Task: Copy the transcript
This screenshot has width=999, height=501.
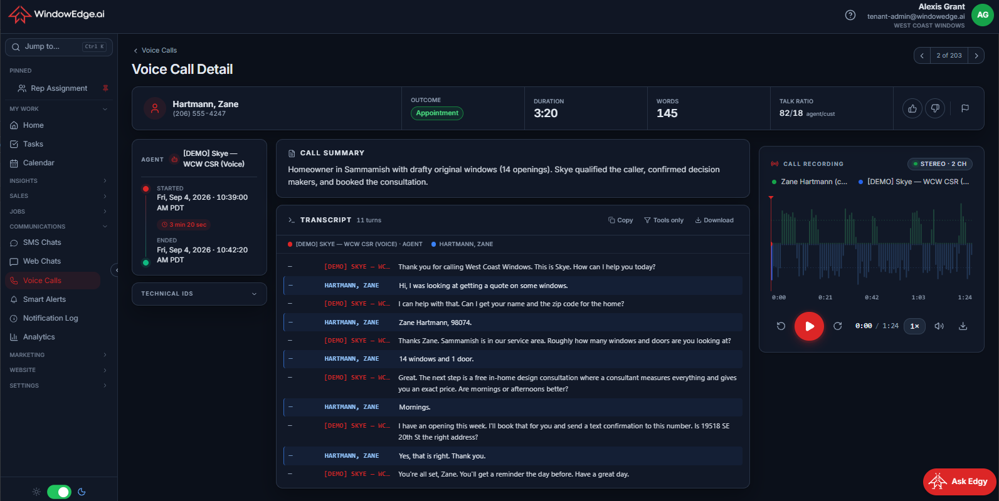Action: 621,220
